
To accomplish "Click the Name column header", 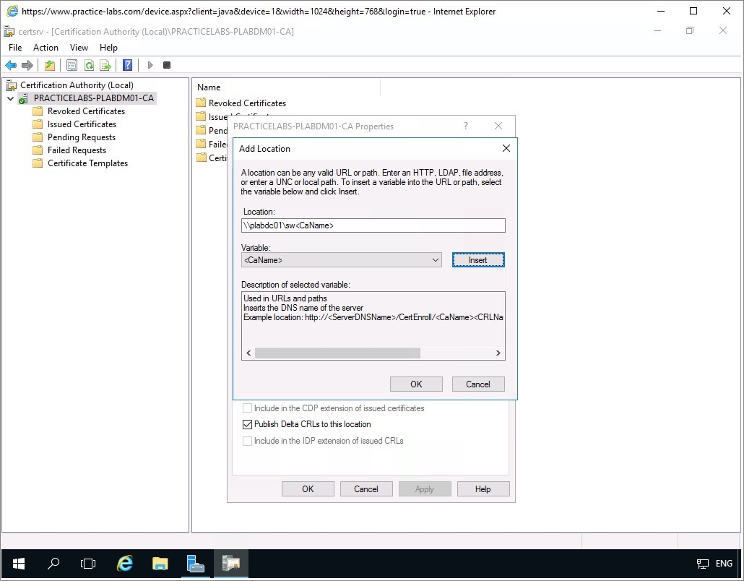I will click(x=286, y=87).
